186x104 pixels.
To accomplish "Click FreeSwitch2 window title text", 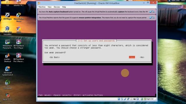I will click(97, 3).
